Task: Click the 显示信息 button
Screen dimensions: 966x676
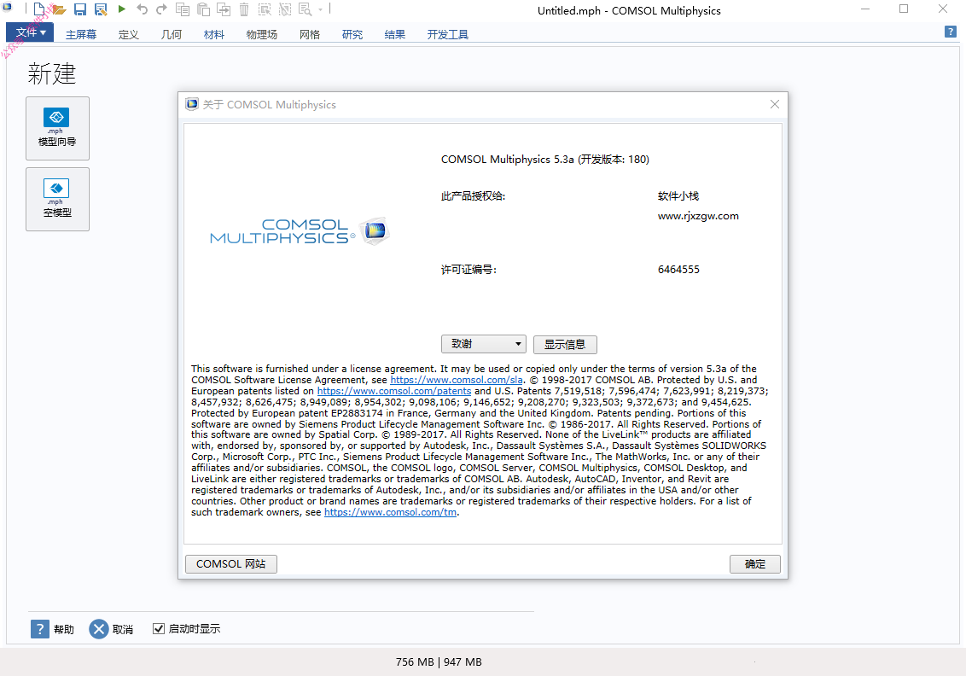Action: (x=565, y=345)
